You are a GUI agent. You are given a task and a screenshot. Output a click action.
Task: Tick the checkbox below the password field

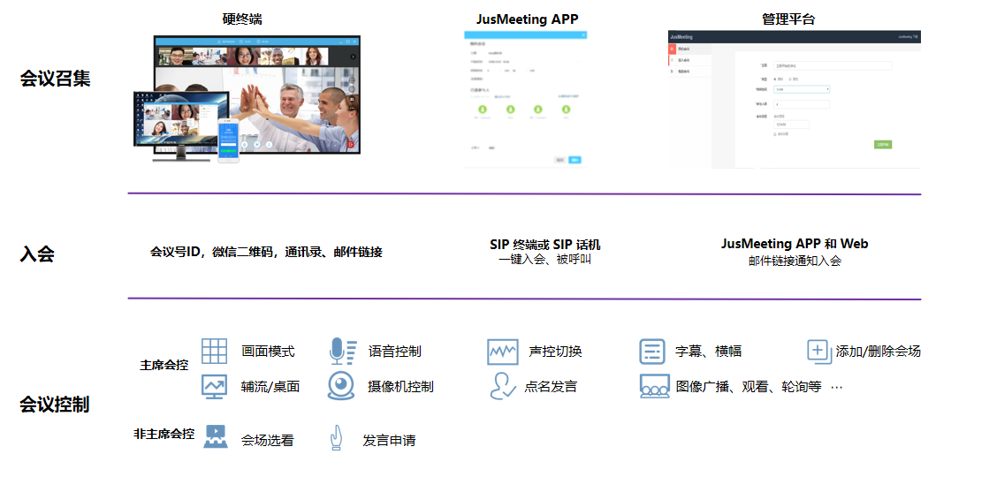tap(775, 134)
